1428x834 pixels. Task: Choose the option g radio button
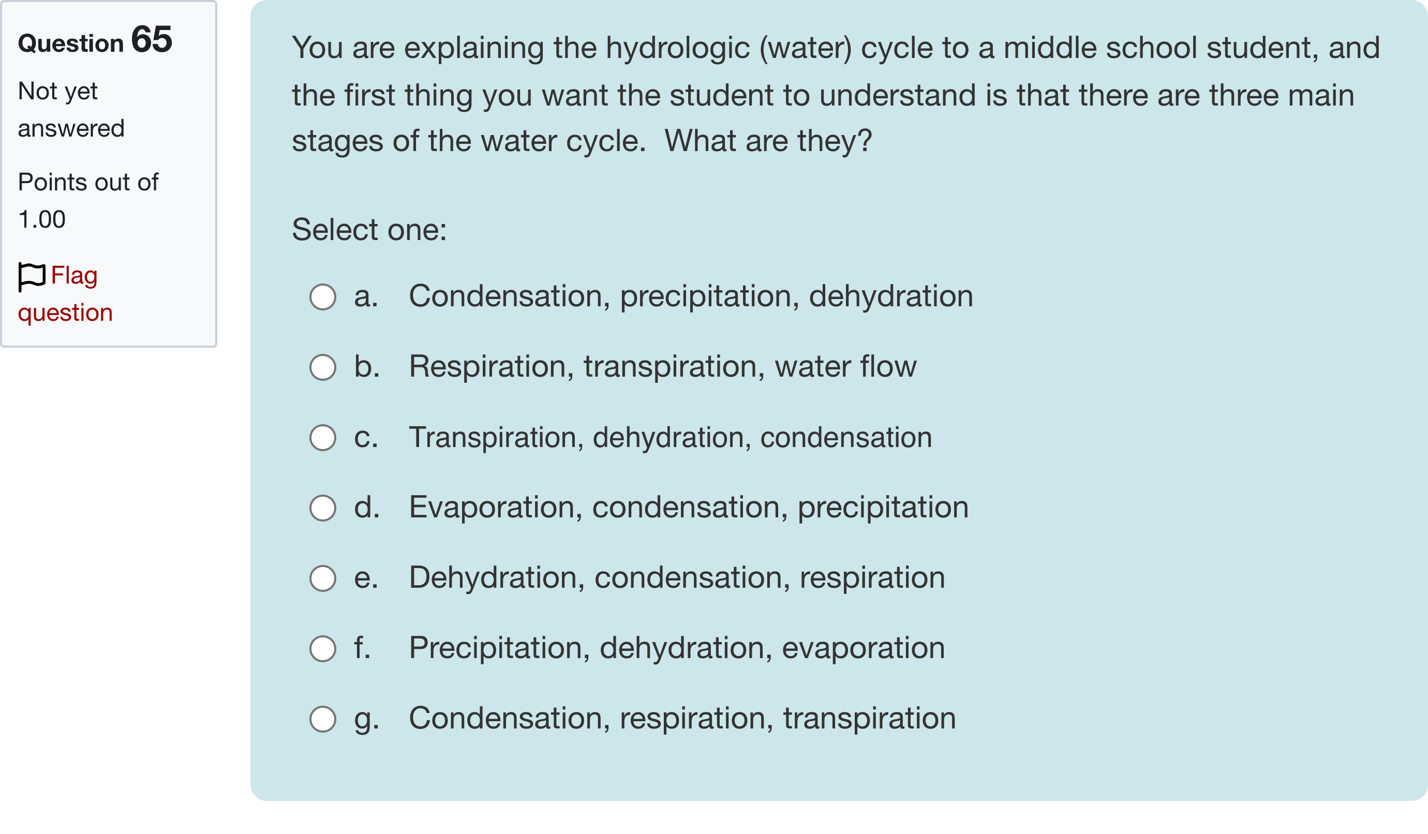(323, 719)
